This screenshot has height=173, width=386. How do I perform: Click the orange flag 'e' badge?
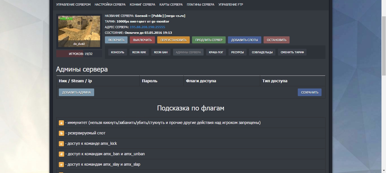61,165
